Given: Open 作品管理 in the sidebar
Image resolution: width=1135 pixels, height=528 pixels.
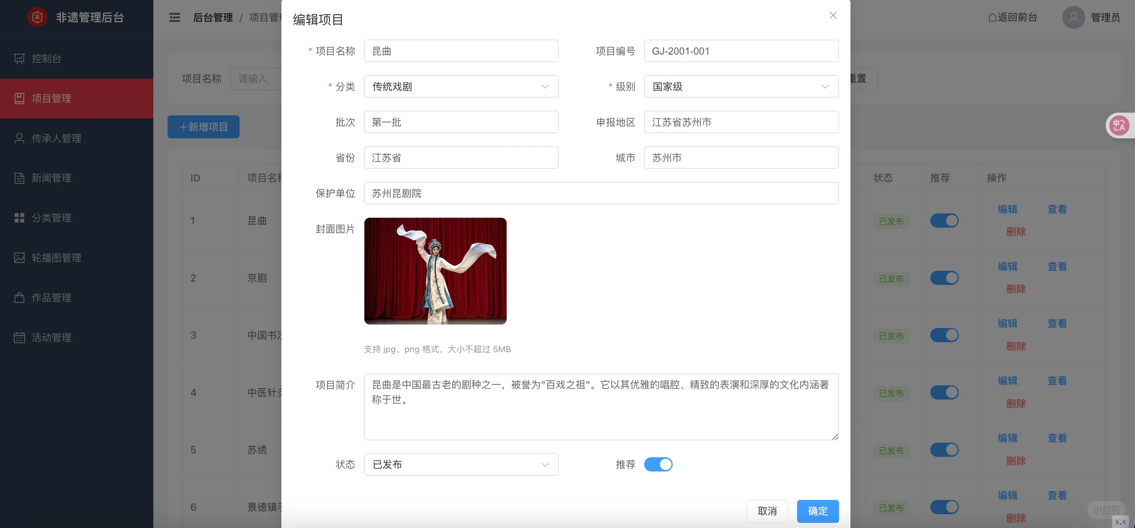Looking at the screenshot, I should 51,297.
